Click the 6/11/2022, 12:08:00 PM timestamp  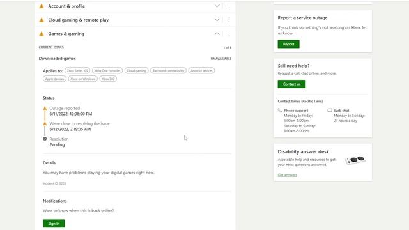tap(71, 114)
